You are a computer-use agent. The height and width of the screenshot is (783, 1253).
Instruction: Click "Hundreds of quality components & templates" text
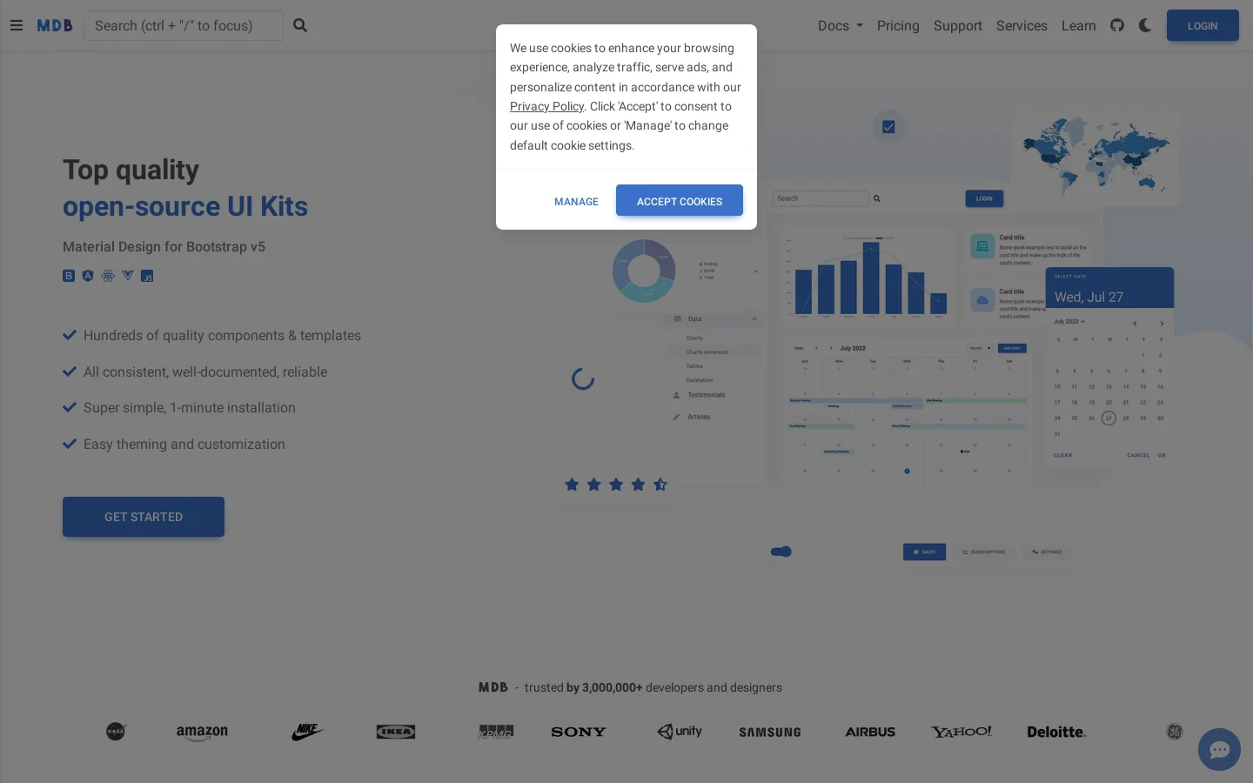(222, 336)
